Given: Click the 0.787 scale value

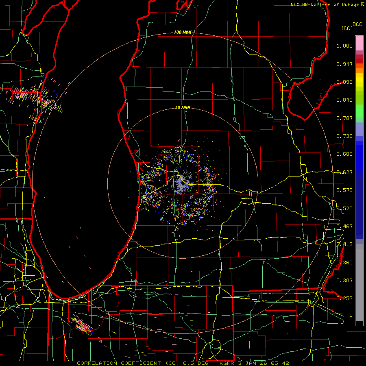Looking at the screenshot, I should coord(344,118).
